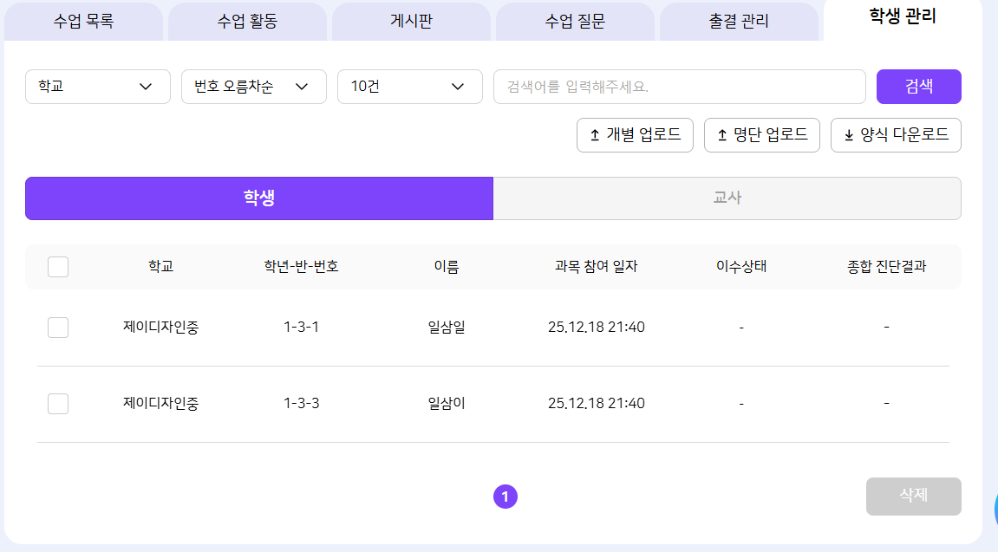998x552 pixels.
Task: Click the 양식 다운로드 download button
Action: tap(896, 135)
